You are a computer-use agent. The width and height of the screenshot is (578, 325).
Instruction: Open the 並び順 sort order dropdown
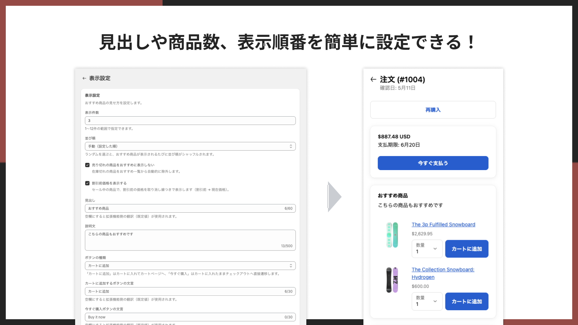190,146
